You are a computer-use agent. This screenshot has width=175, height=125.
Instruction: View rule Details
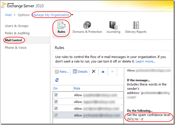click(80, 72)
